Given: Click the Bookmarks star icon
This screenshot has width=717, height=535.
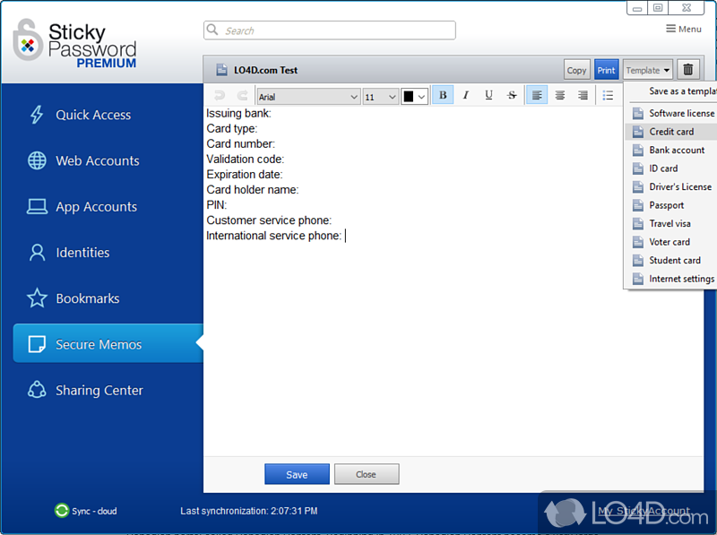Looking at the screenshot, I should coord(37,298).
